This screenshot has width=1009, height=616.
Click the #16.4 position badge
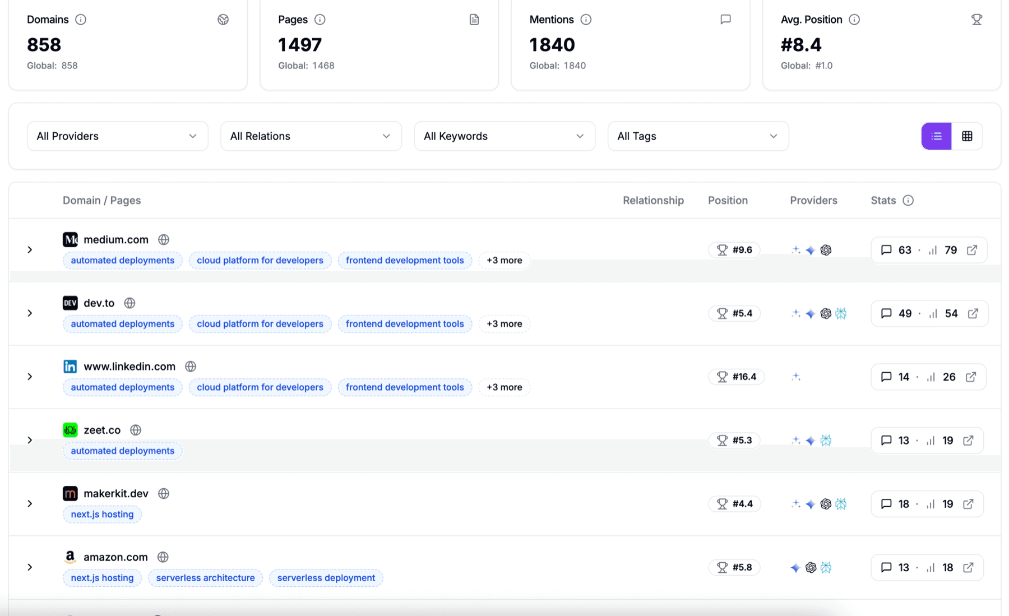(x=737, y=377)
